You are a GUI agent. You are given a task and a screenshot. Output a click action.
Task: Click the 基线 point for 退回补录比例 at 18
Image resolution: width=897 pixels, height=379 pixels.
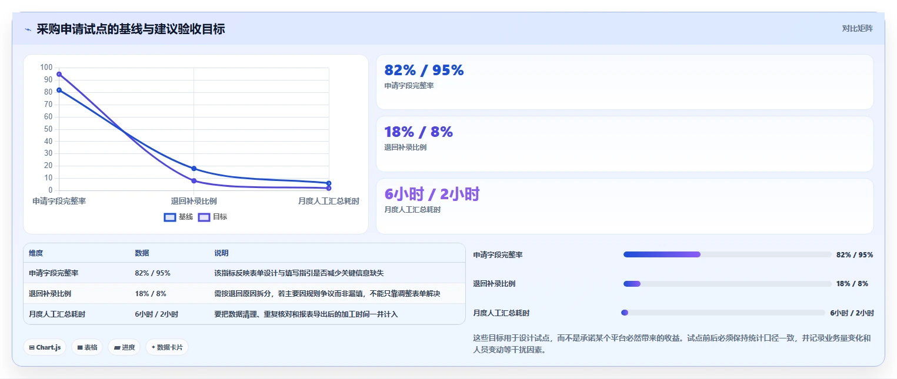click(x=194, y=169)
